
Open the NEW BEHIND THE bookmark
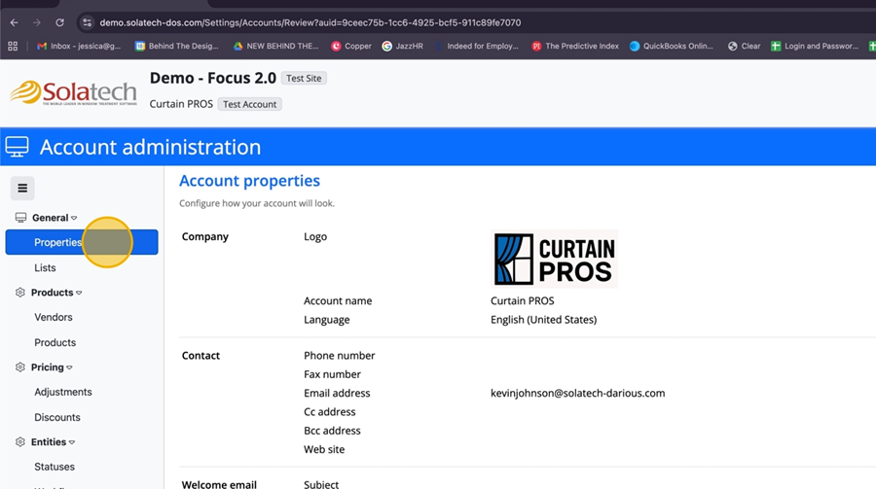click(276, 47)
